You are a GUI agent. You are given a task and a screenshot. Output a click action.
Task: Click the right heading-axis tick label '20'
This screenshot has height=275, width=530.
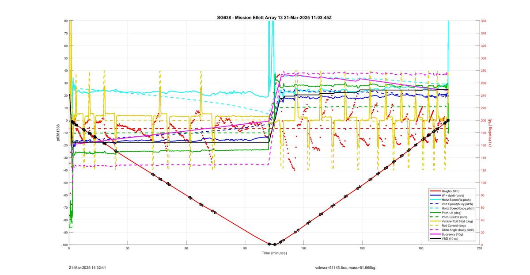click(x=483, y=233)
